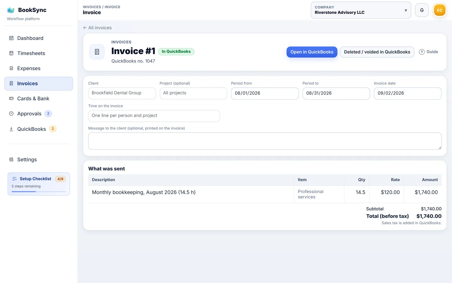Viewport: 452px width, 283px height.
Task: Open Settings page label
Action: point(27,159)
